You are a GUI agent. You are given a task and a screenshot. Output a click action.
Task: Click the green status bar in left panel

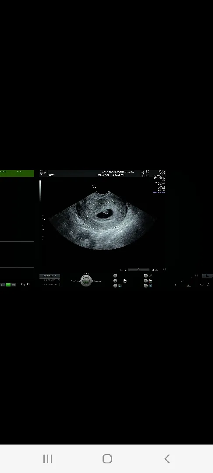17,173
